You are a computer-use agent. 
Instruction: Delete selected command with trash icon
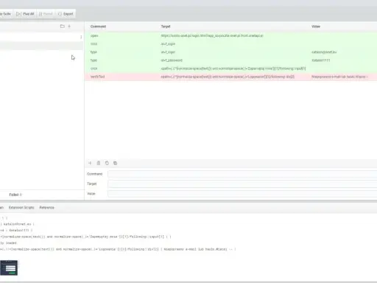[99, 163]
